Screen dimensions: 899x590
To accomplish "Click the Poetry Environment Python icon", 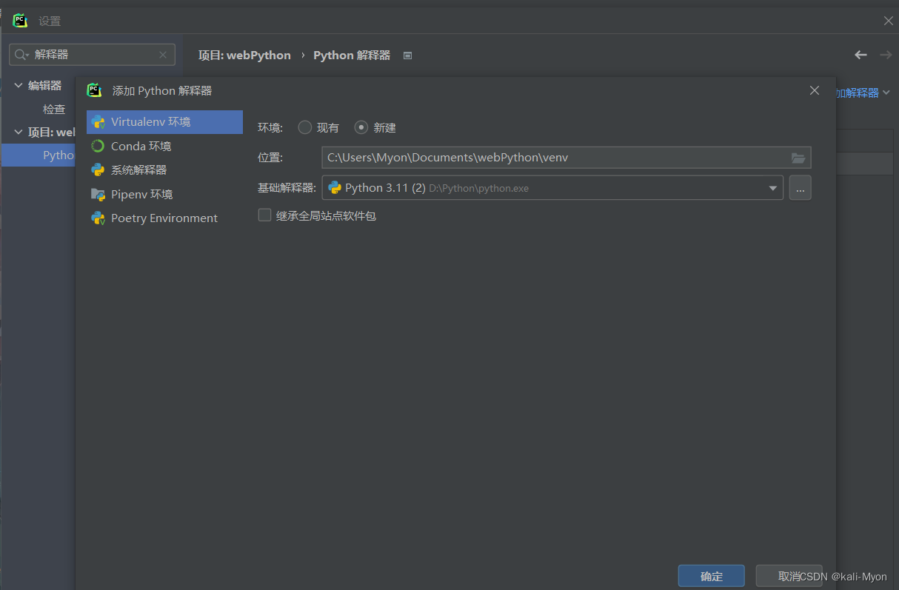I will [98, 218].
